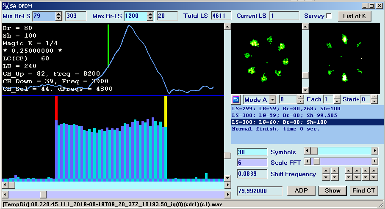385x209 pixels.
Task: Toggle the Survey checkbox
Action: tap(329, 16)
